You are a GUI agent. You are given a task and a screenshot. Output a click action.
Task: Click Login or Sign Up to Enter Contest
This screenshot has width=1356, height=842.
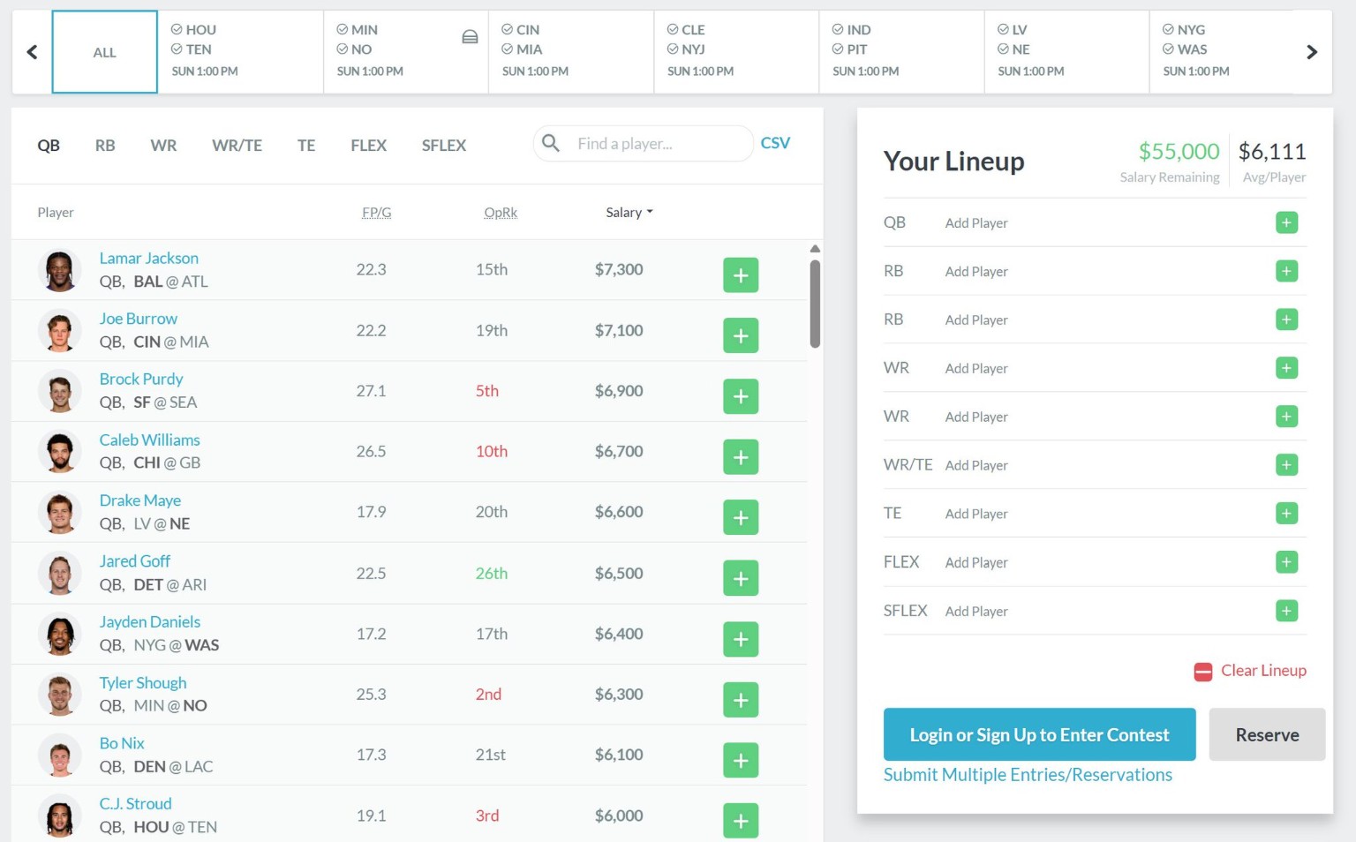pyautogui.click(x=1039, y=734)
